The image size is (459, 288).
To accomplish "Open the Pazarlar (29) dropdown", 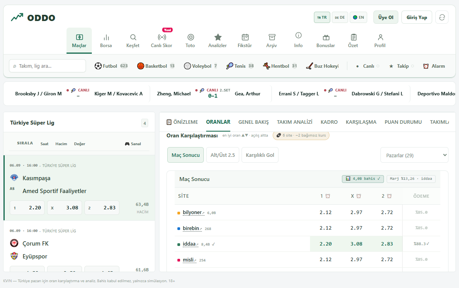I will (414, 155).
